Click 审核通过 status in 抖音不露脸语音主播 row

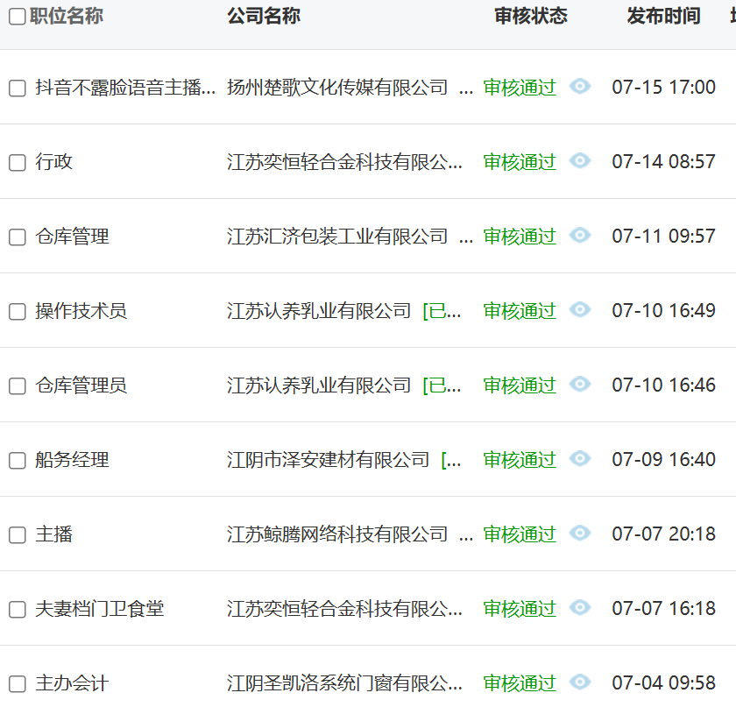click(520, 88)
